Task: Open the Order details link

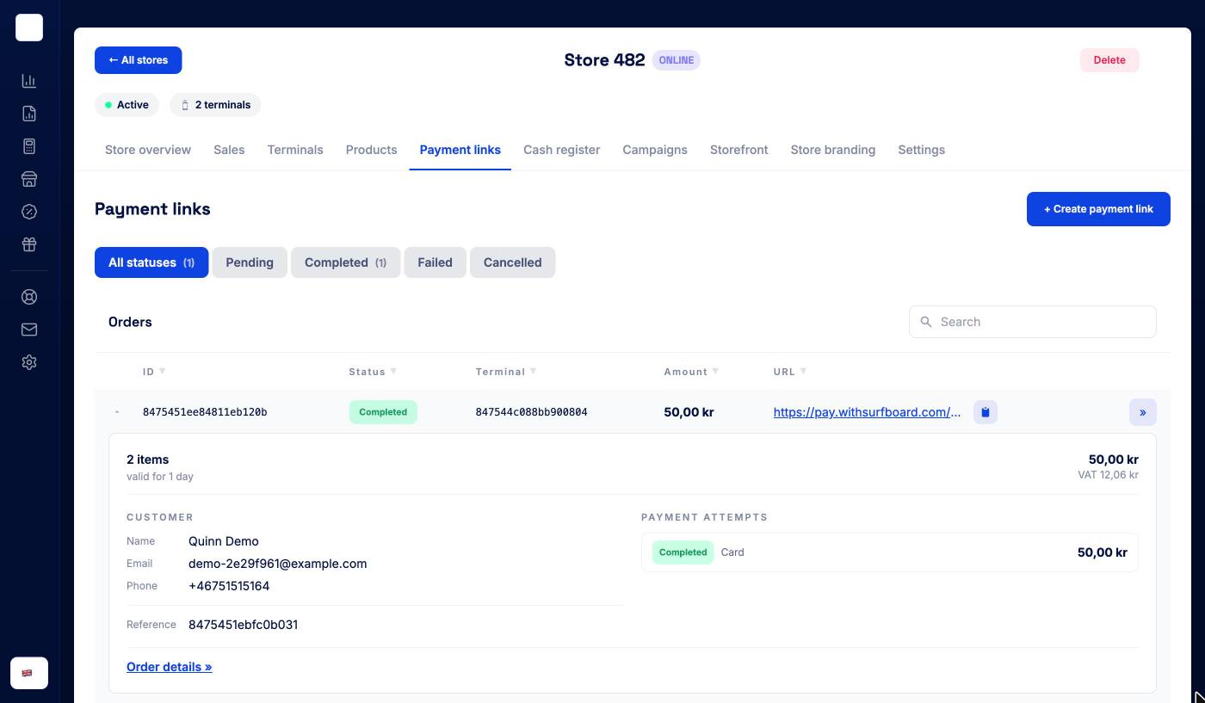Action: tap(169, 667)
